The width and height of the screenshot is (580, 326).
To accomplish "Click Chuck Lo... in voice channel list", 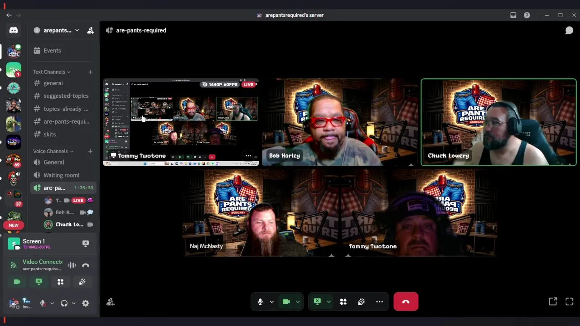I will tap(69, 224).
